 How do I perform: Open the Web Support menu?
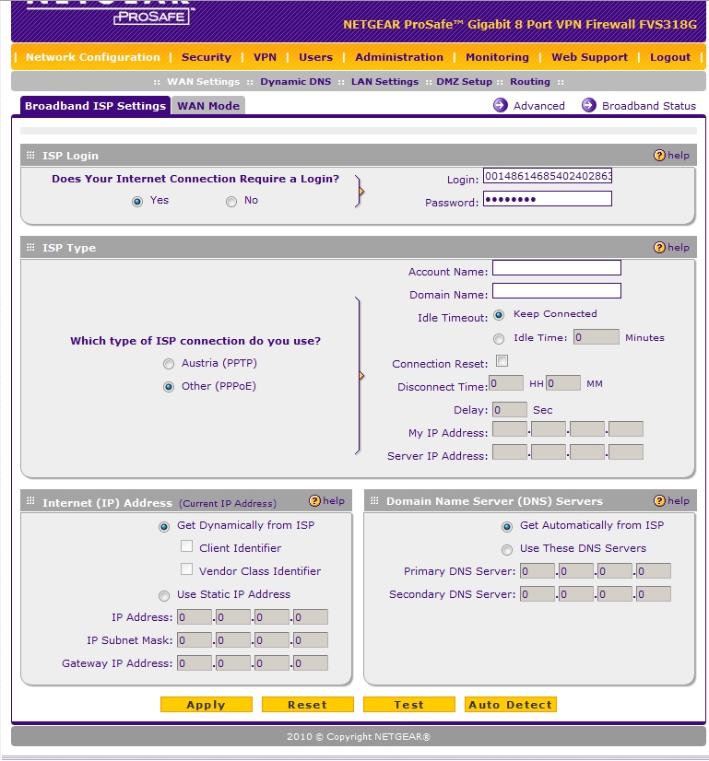click(x=589, y=57)
